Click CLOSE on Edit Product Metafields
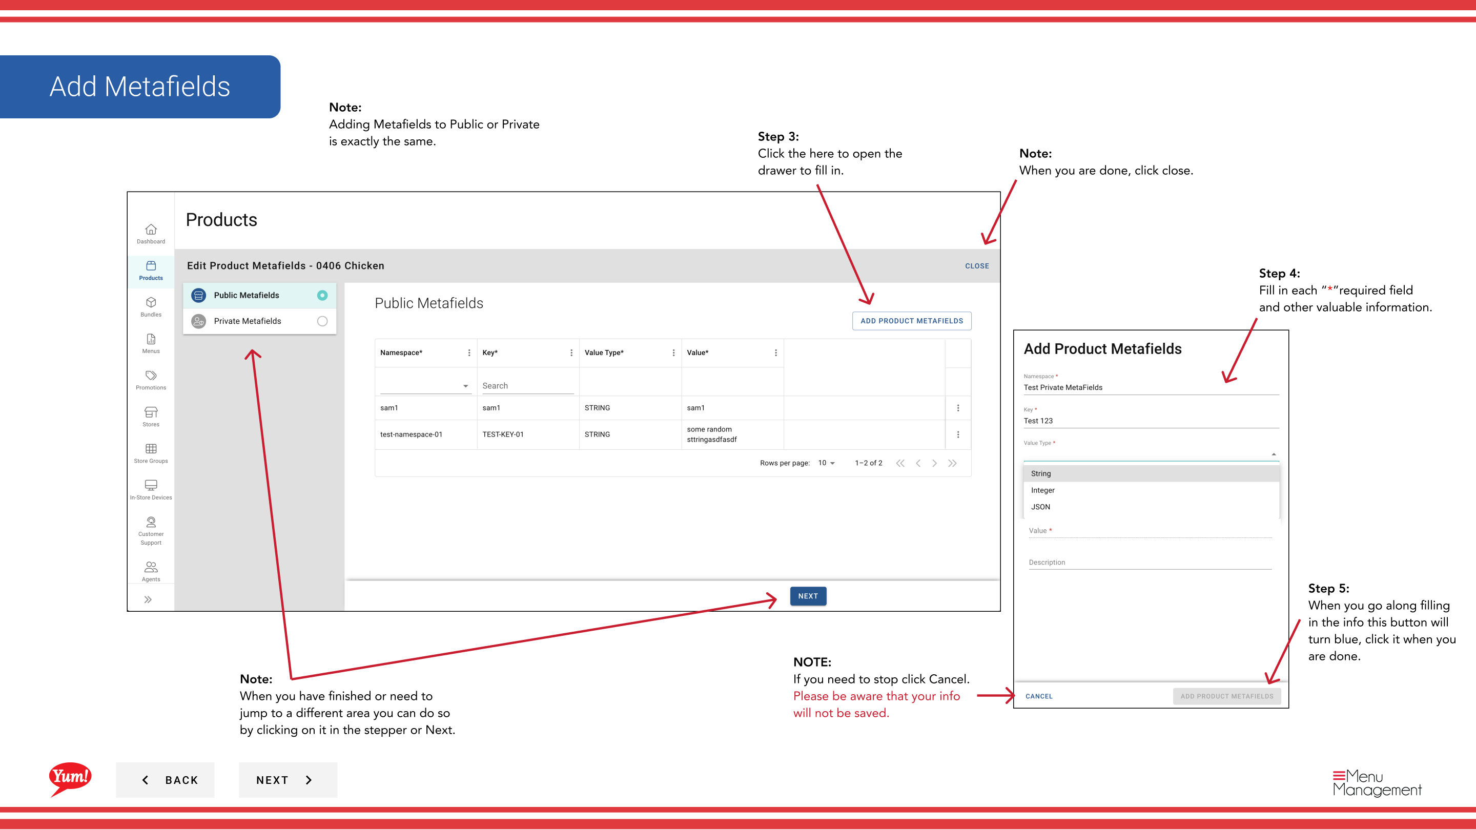The image size is (1476, 830). (977, 266)
